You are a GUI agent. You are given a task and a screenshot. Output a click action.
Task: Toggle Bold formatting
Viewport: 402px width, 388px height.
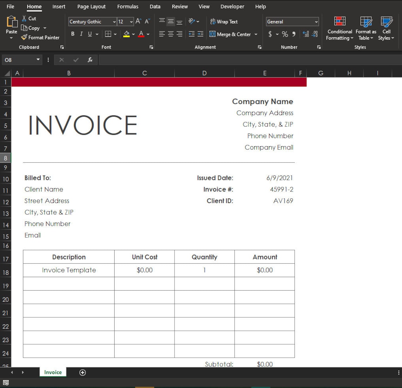pyautogui.click(x=73, y=34)
